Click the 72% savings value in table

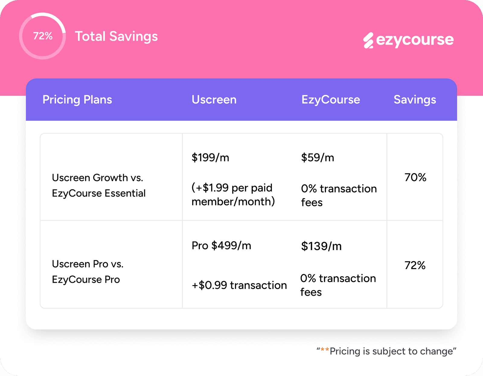[415, 265]
